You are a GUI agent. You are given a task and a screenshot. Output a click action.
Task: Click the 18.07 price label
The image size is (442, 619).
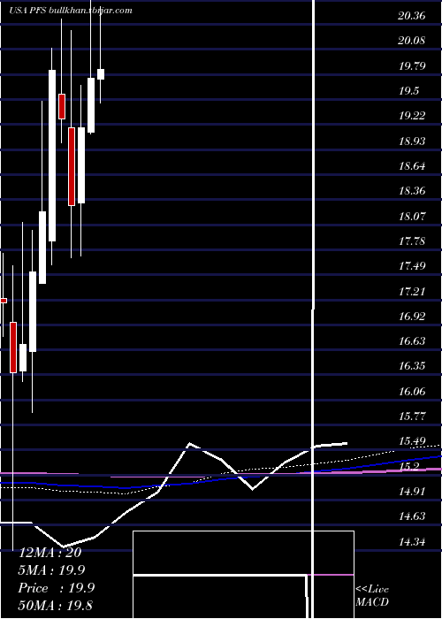tap(412, 216)
